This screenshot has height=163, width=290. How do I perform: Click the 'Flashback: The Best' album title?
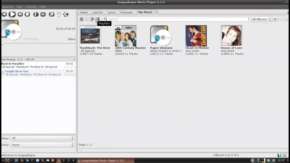(95, 48)
